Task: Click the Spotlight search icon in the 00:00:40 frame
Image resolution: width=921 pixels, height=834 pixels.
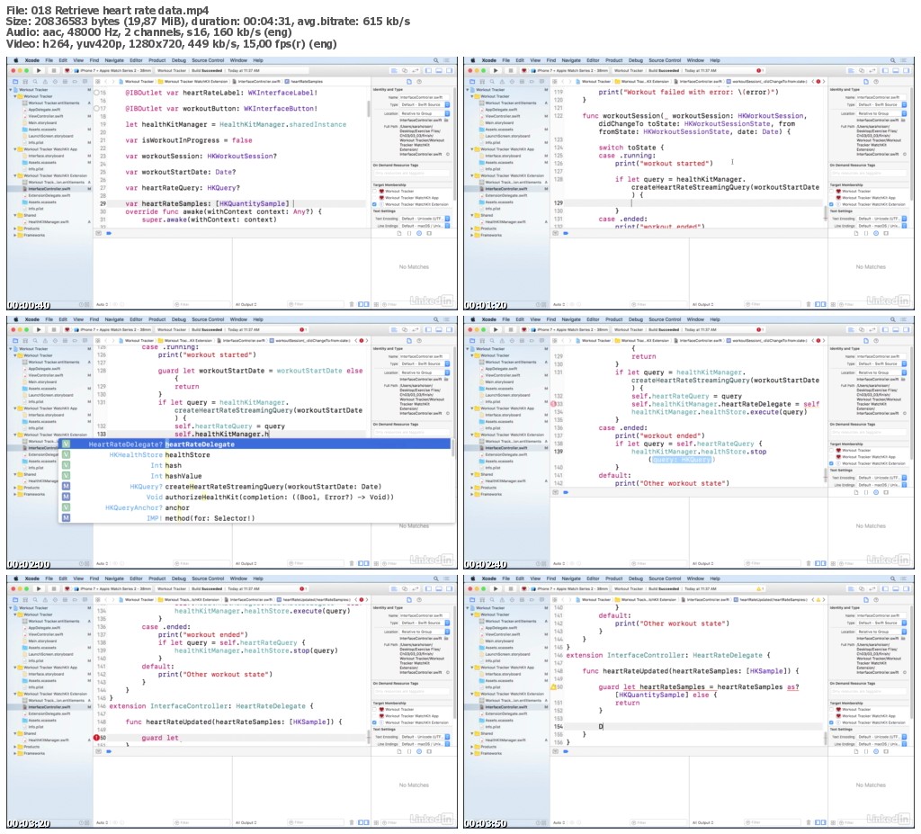Action: click(436, 60)
